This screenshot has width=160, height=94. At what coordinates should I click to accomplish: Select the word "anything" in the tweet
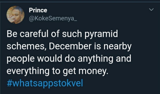pyautogui.click(x=95, y=59)
